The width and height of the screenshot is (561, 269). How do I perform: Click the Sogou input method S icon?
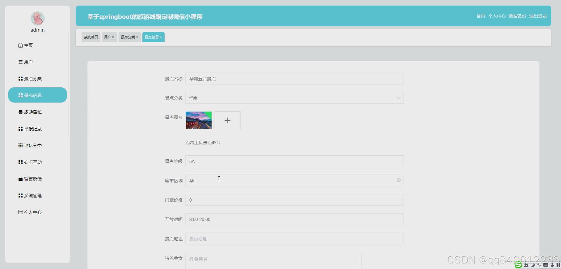tap(518, 265)
